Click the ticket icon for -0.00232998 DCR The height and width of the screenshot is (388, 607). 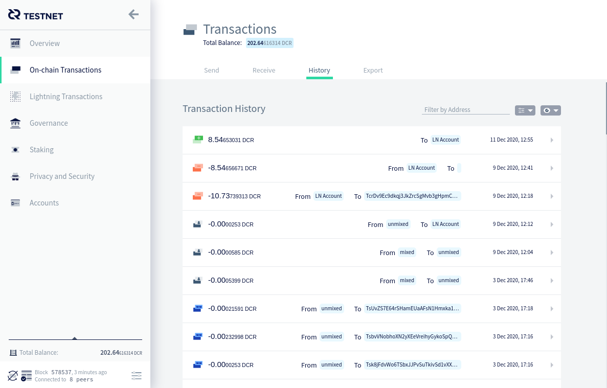click(198, 336)
